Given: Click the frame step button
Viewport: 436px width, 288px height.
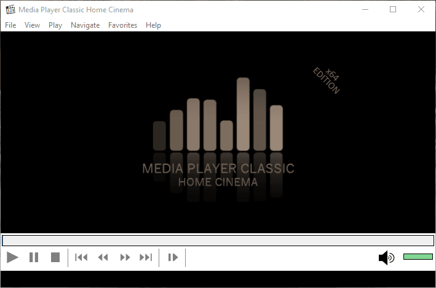Looking at the screenshot, I should [x=173, y=257].
